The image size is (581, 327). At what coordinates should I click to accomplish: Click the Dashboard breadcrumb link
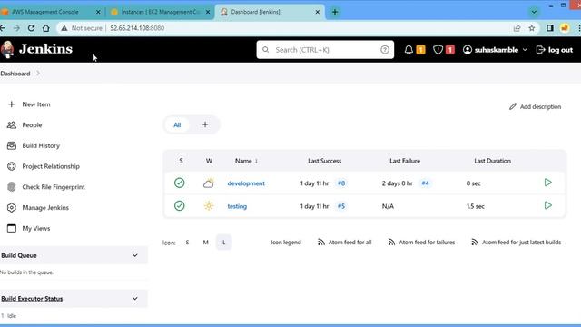(15, 74)
